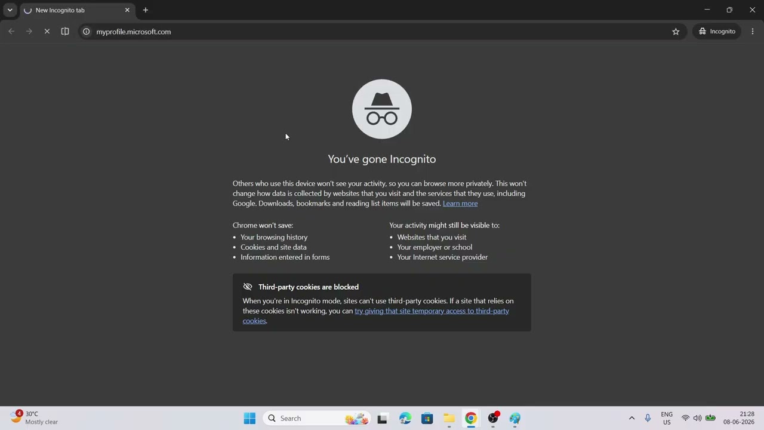Minimize the Chrome window

coord(707,10)
